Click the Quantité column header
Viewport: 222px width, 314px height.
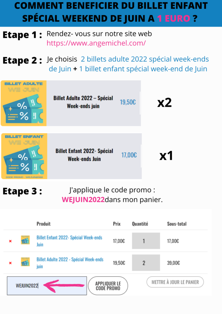(x=140, y=224)
